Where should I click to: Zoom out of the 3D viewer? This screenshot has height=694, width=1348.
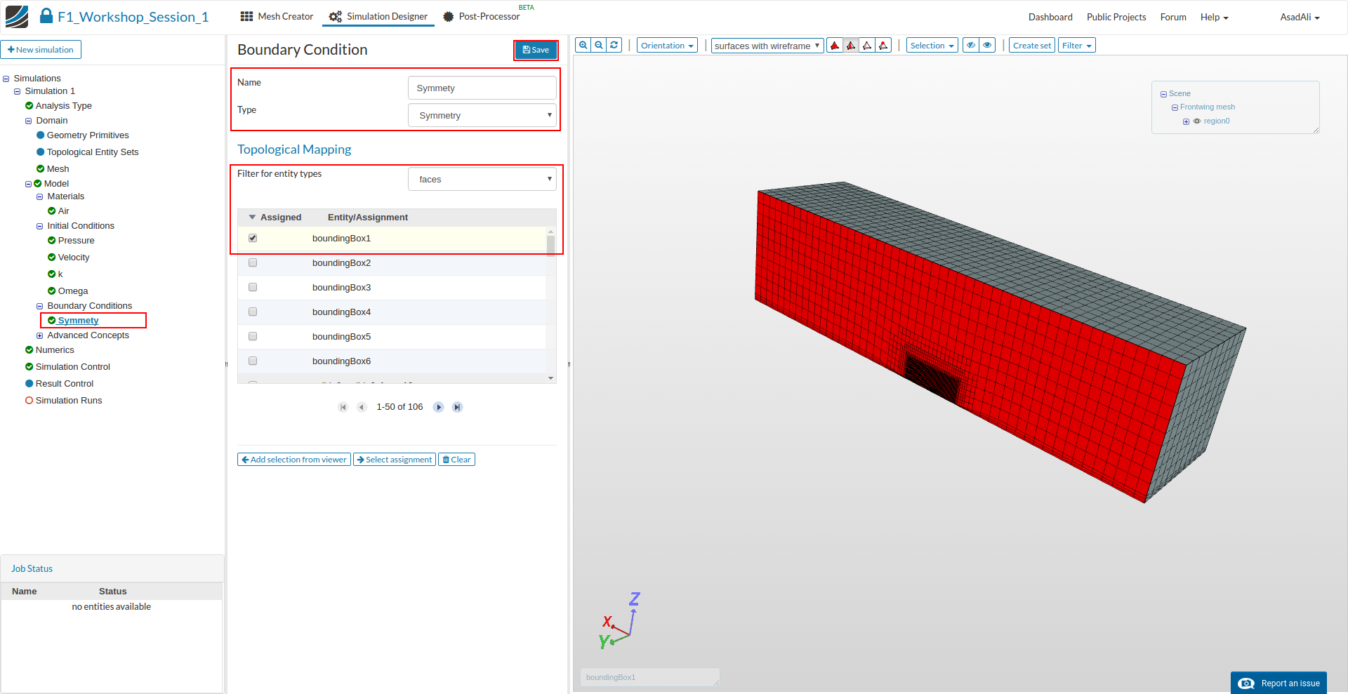pos(599,45)
